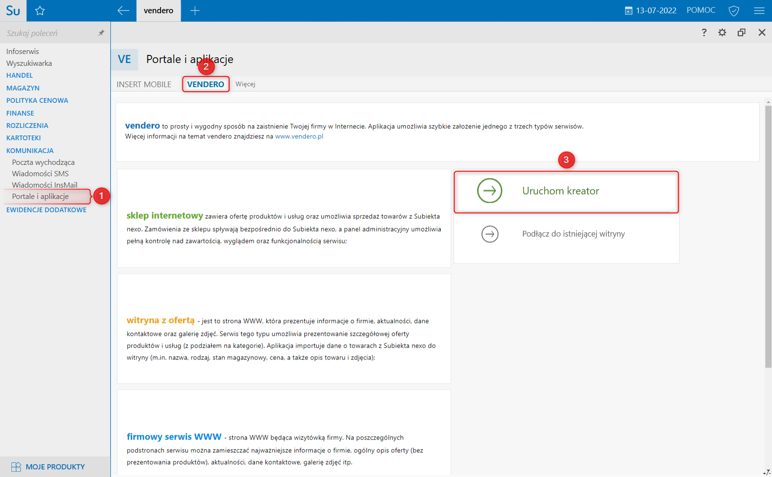Click the restore window panel icon
This screenshot has height=477, width=772.
[x=742, y=32]
